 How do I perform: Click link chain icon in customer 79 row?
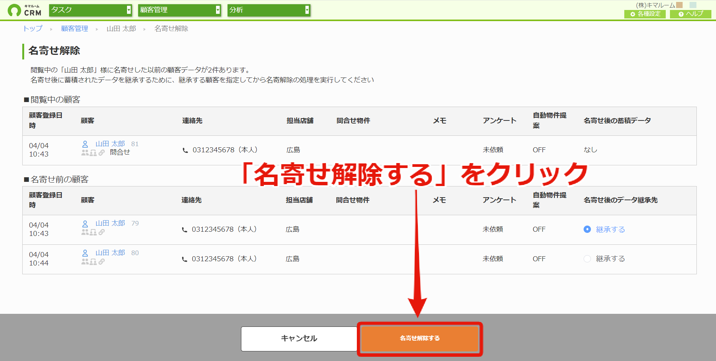(x=102, y=232)
